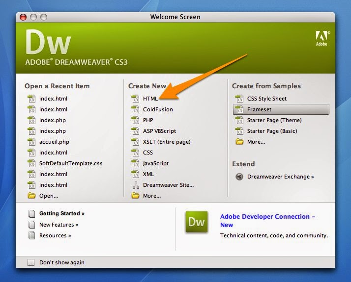
Task: Click the document icon beside Getting Started
Action: [31, 213]
